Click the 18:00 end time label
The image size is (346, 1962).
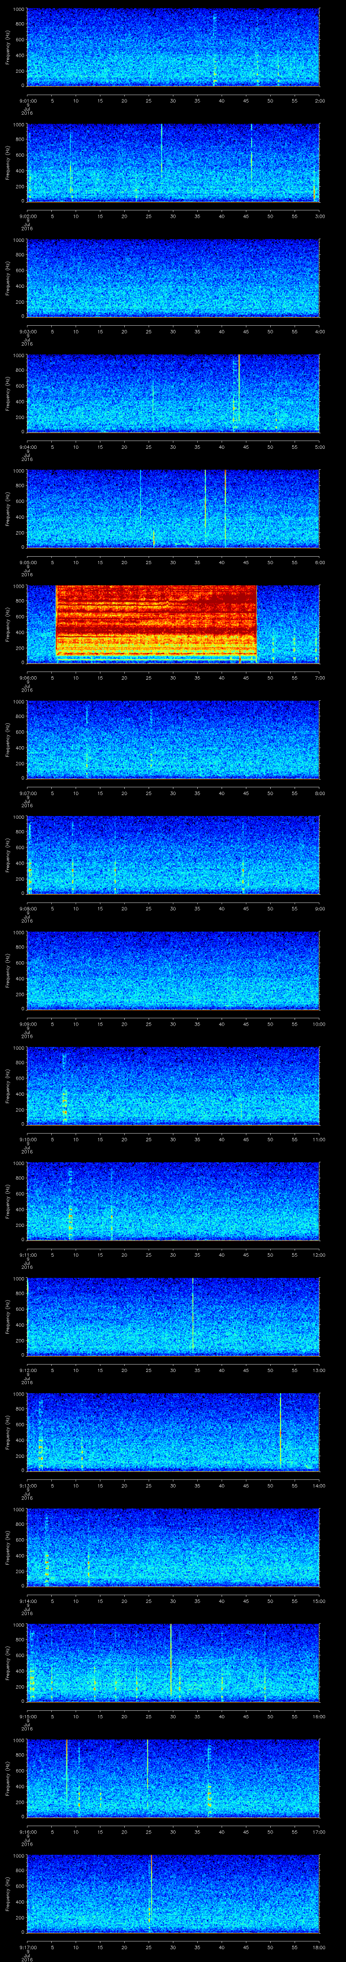tap(319, 1947)
